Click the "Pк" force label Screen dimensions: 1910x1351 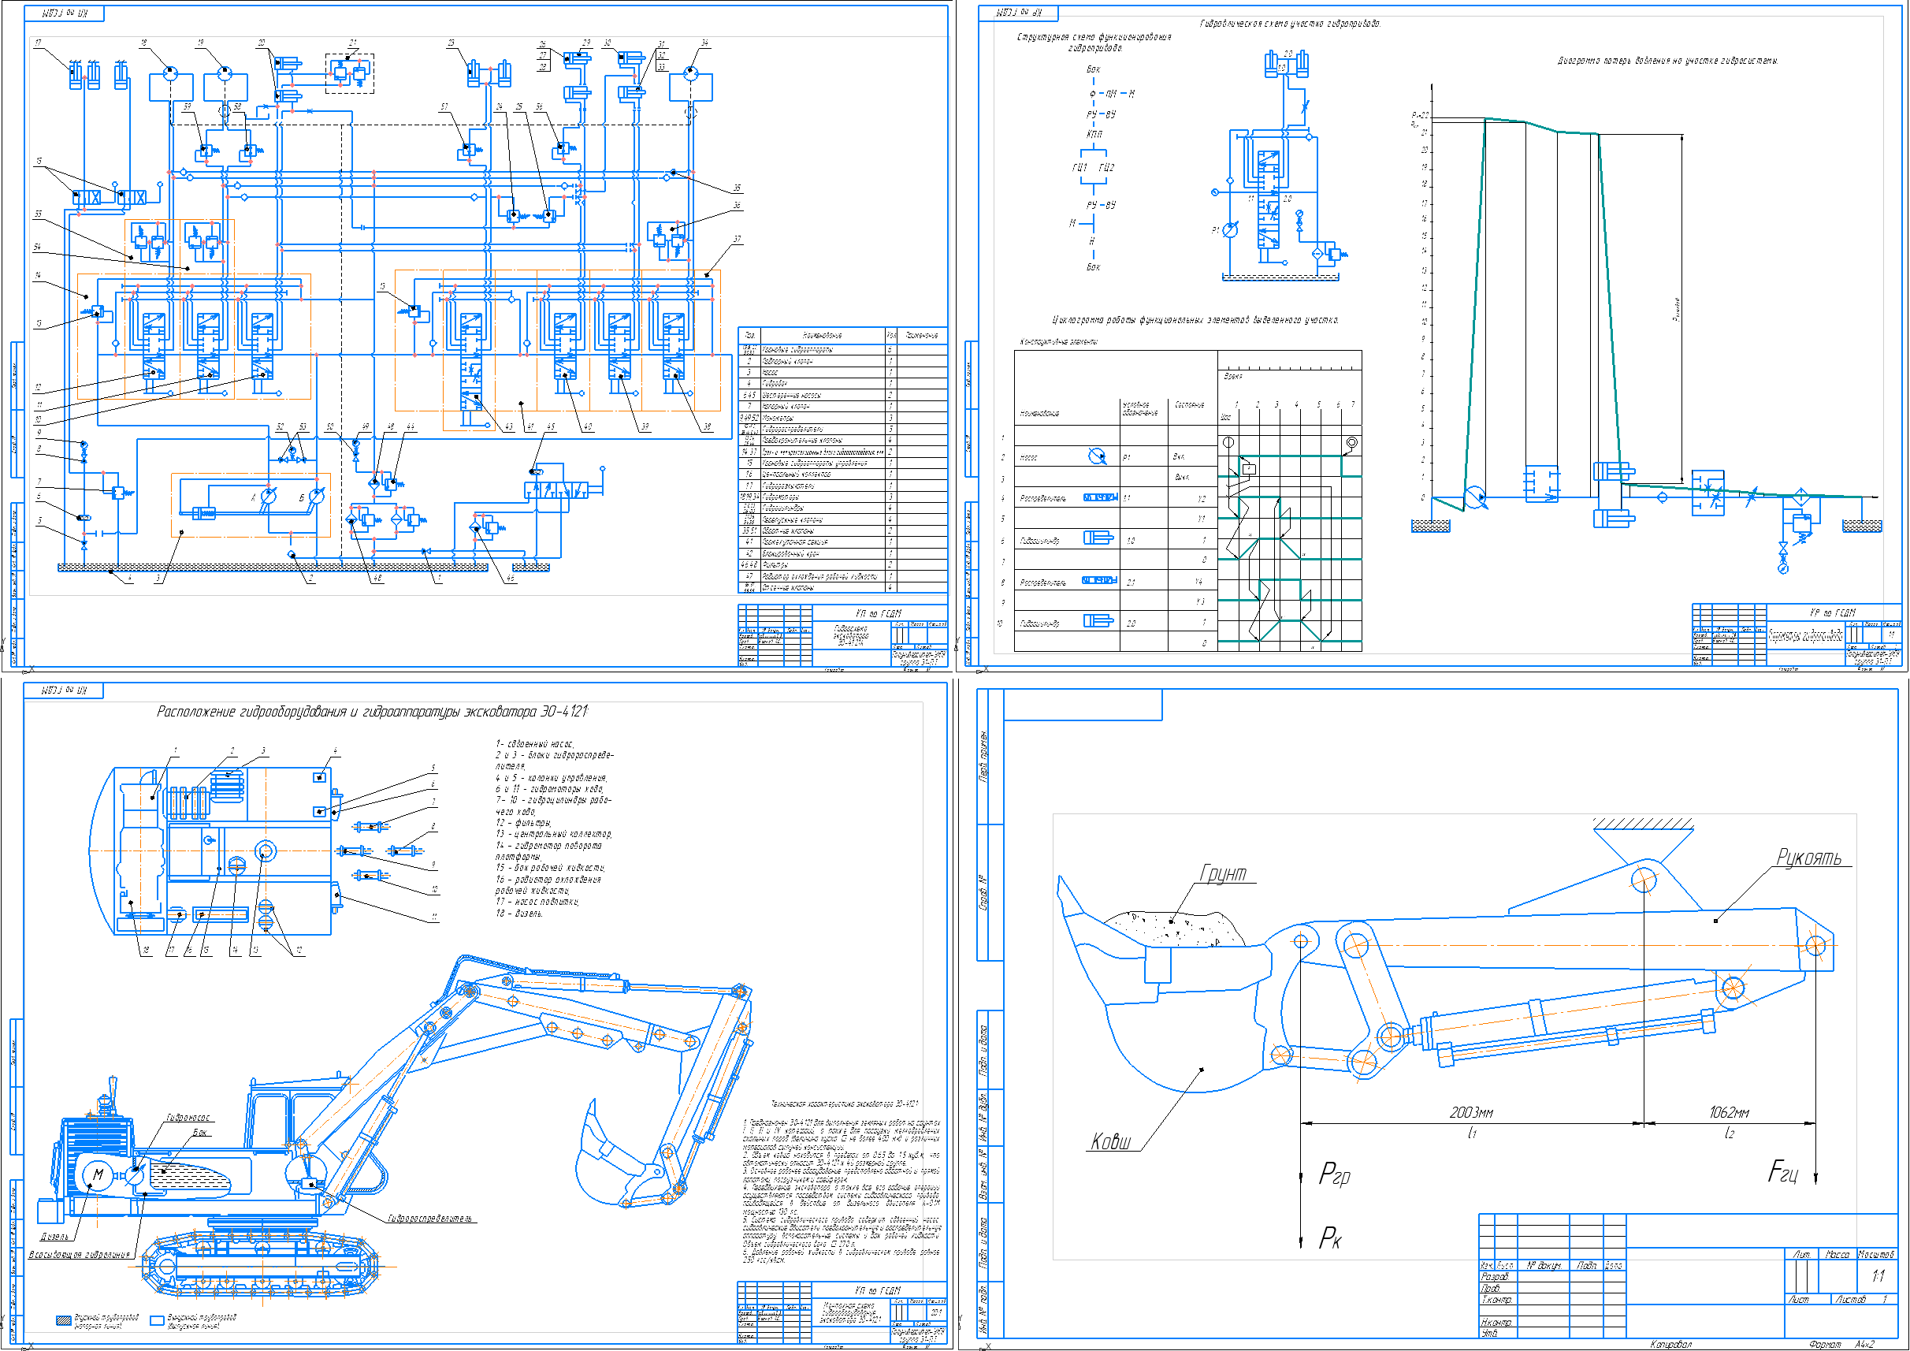pyautogui.click(x=1330, y=1237)
